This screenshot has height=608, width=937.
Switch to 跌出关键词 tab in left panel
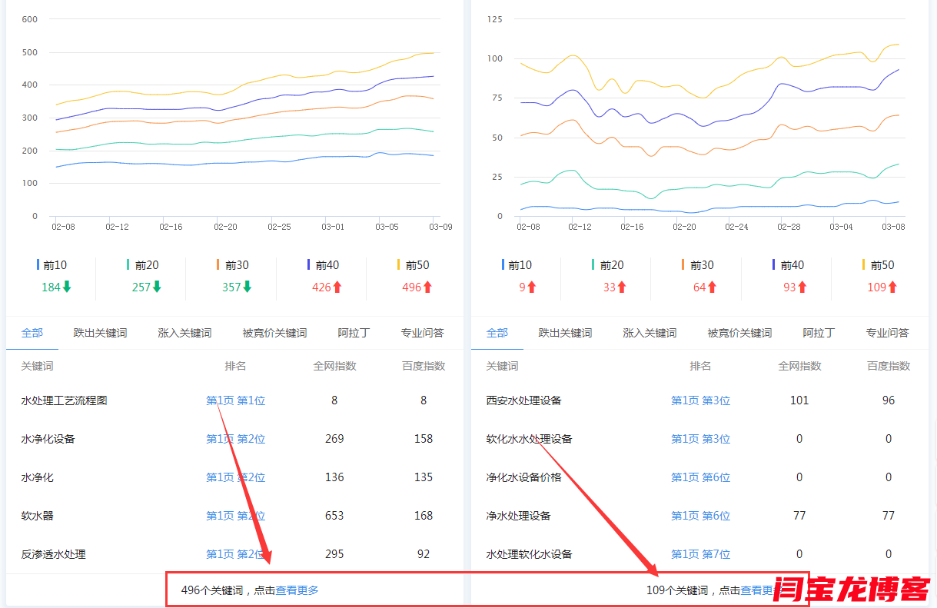100,333
